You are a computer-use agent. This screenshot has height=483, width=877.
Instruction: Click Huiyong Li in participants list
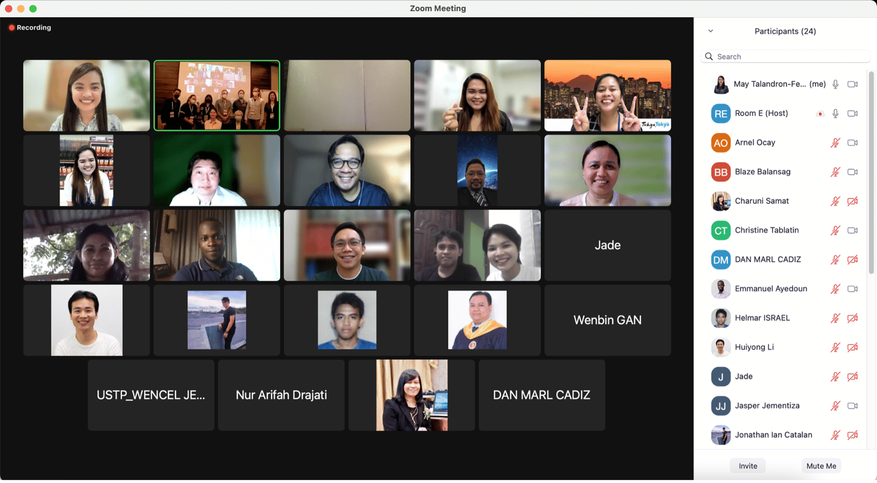coord(754,348)
